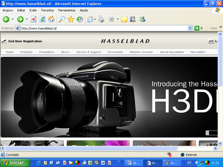Click the horizontal scrollbar thumb

pyautogui.click(x=91, y=148)
